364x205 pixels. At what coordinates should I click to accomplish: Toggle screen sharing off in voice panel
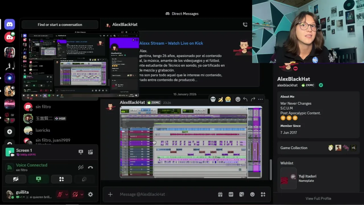[38, 179]
